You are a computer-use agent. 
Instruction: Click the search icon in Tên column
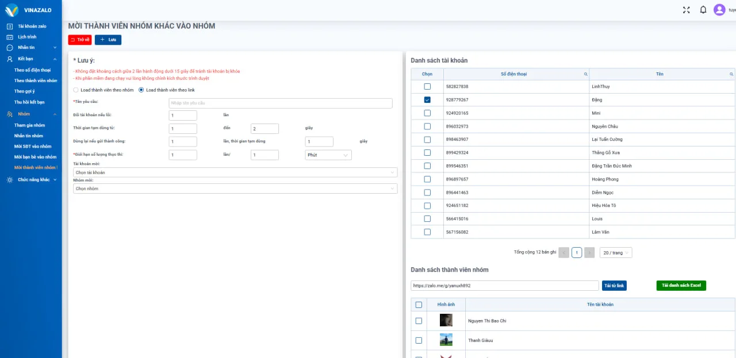point(731,74)
